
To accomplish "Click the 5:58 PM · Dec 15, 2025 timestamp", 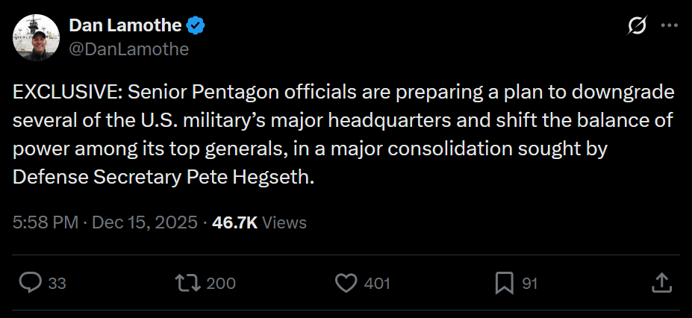I will [105, 222].
